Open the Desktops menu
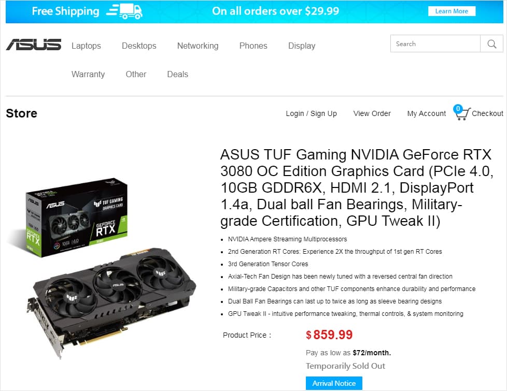 (139, 46)
